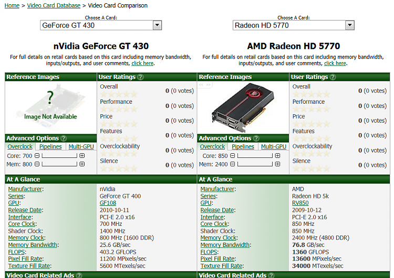Rate HD 5770 Price with stars
This screenshot has width=394, height=278.
pyautogui.click(x=311, y=124)
